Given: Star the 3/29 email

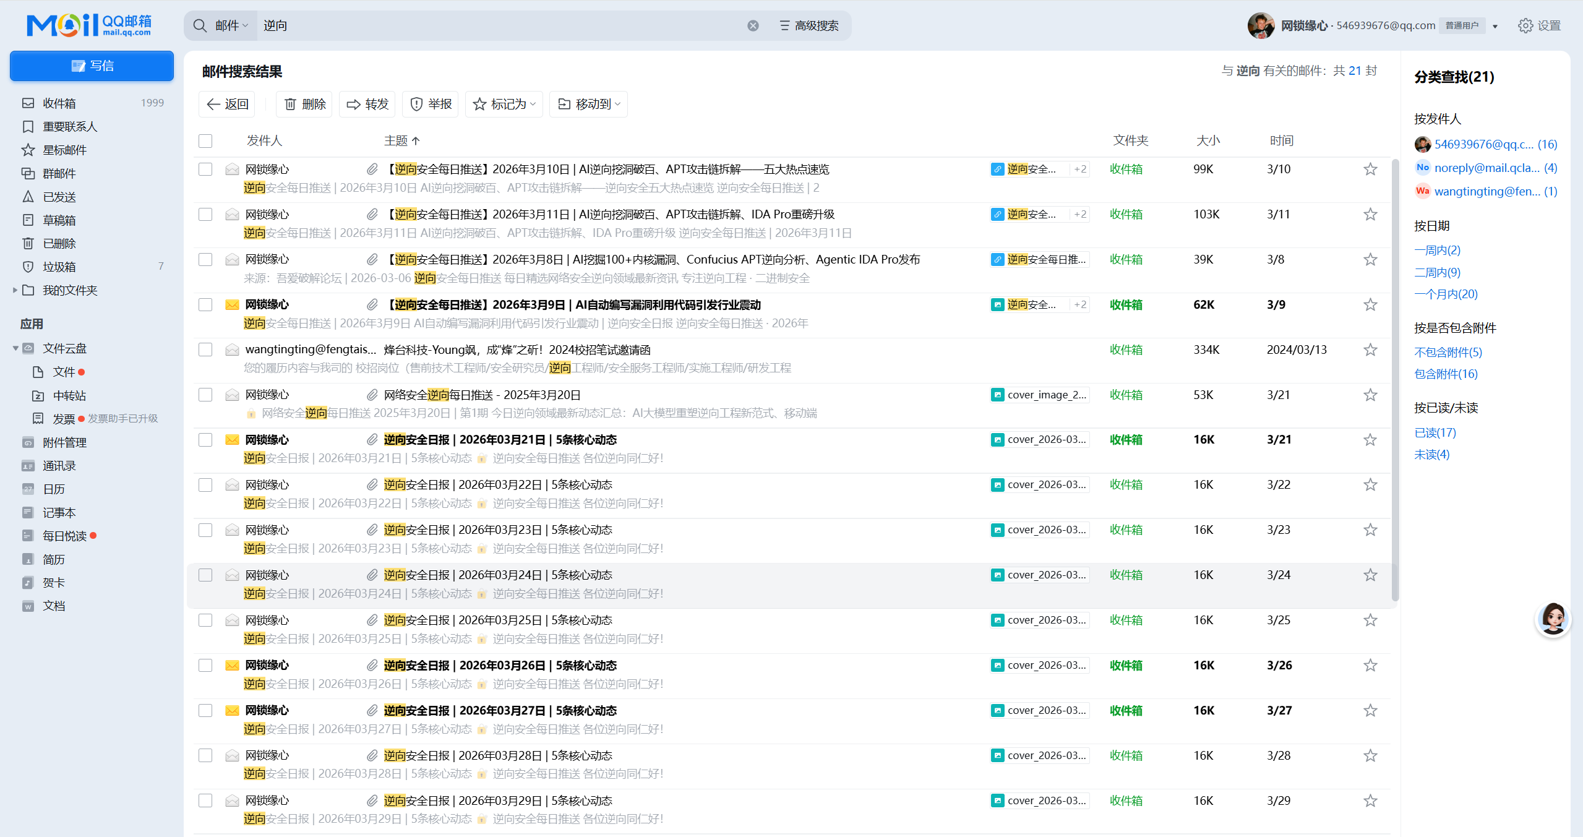Looking at the screenshot, I should tap(1370, 801).
